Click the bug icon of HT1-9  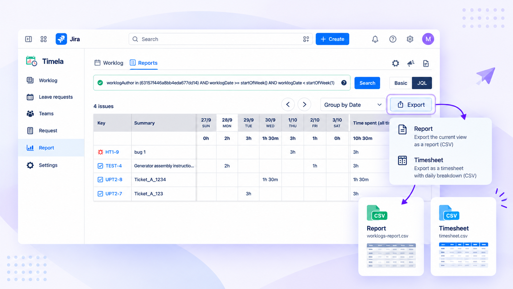pos(100,152)
